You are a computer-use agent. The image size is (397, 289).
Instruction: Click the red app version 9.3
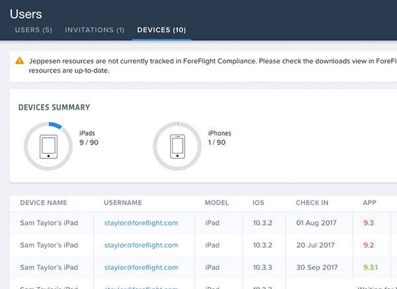(369, 223)
